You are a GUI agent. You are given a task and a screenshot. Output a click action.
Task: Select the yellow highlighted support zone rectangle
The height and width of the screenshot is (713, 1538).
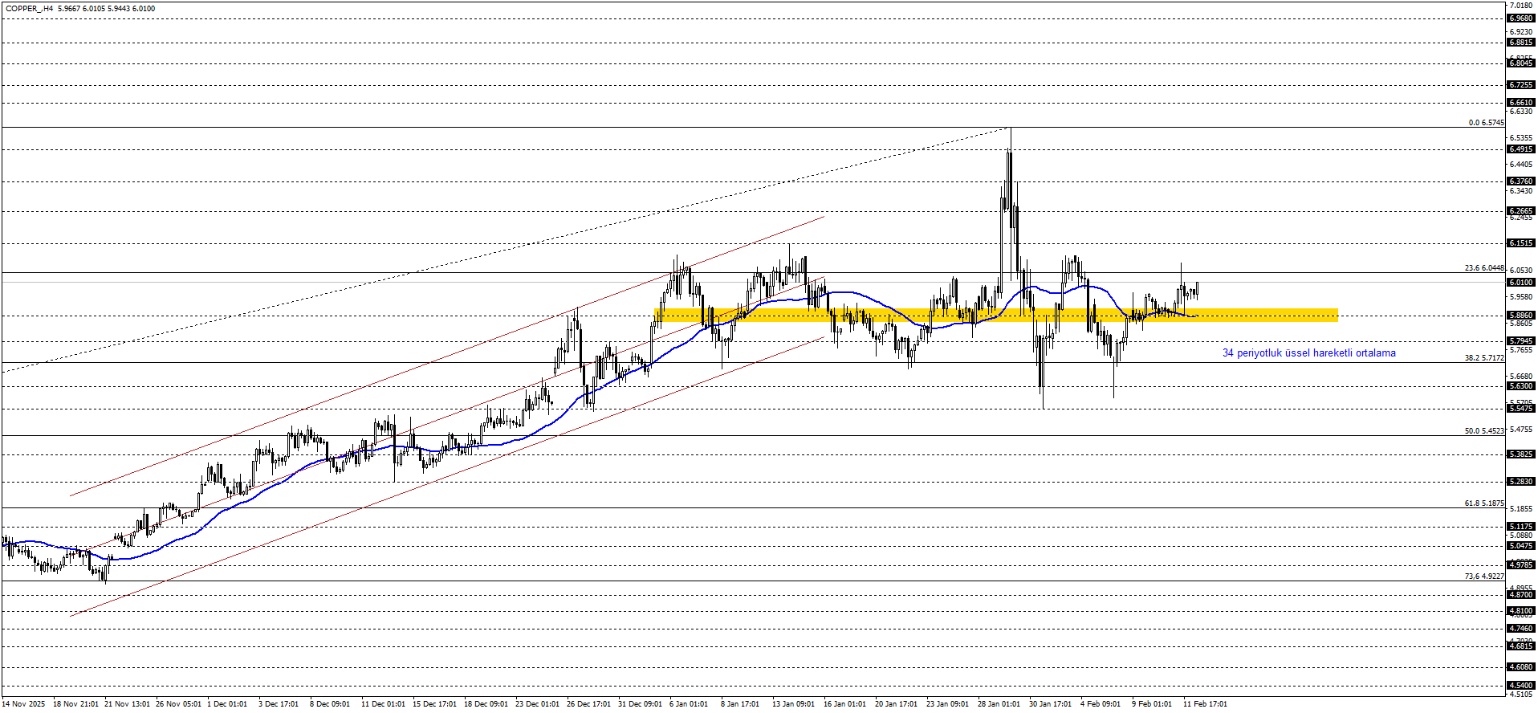997,316
